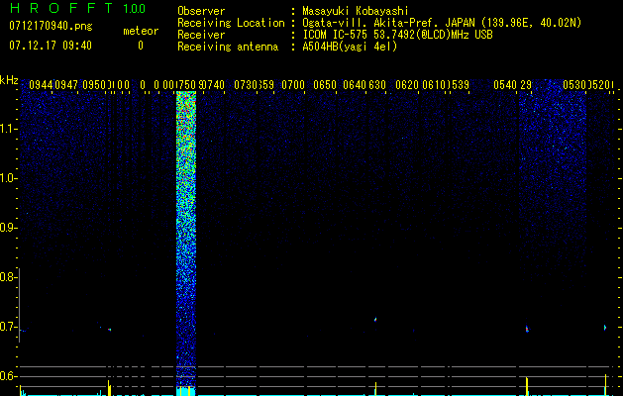Image resolution: width=623 pixels, height=396 pixels.
Task: Click the kHz axis unit label
Action: click(x=9, y=80)
